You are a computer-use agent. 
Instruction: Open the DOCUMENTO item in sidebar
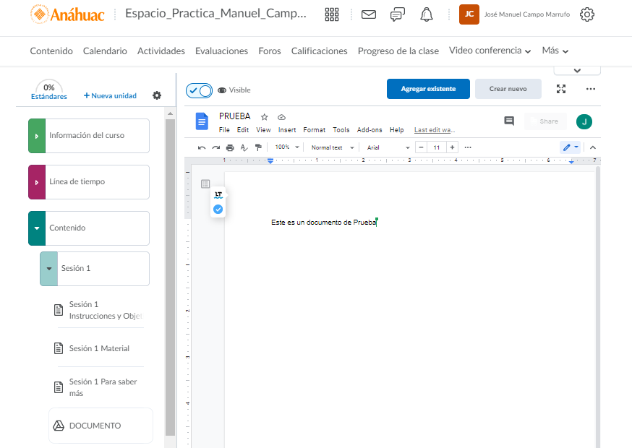click(95, 426)
